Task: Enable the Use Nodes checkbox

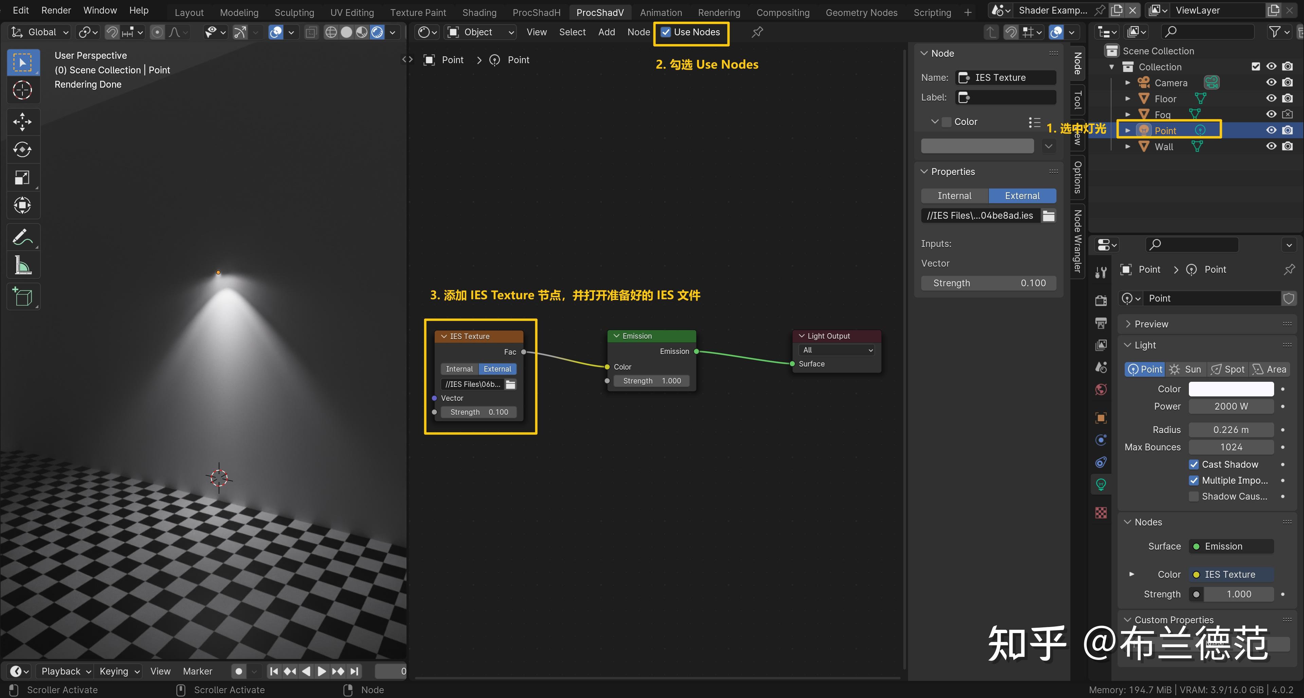Action: pos(666,32)
